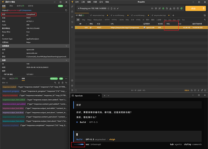This screenshot has height=149, width=208.
Task: Click the scroll-to-top icon in the SSE toolbar
Action: (59, 83)
